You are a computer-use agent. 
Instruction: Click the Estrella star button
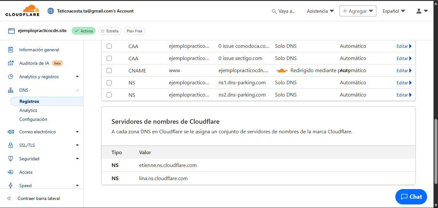click(110, 31)
